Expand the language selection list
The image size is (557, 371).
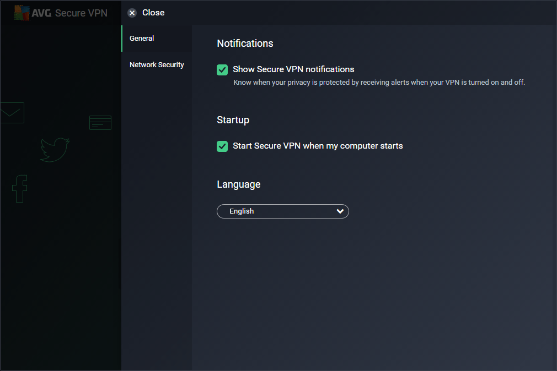click(x=283, y=211)
